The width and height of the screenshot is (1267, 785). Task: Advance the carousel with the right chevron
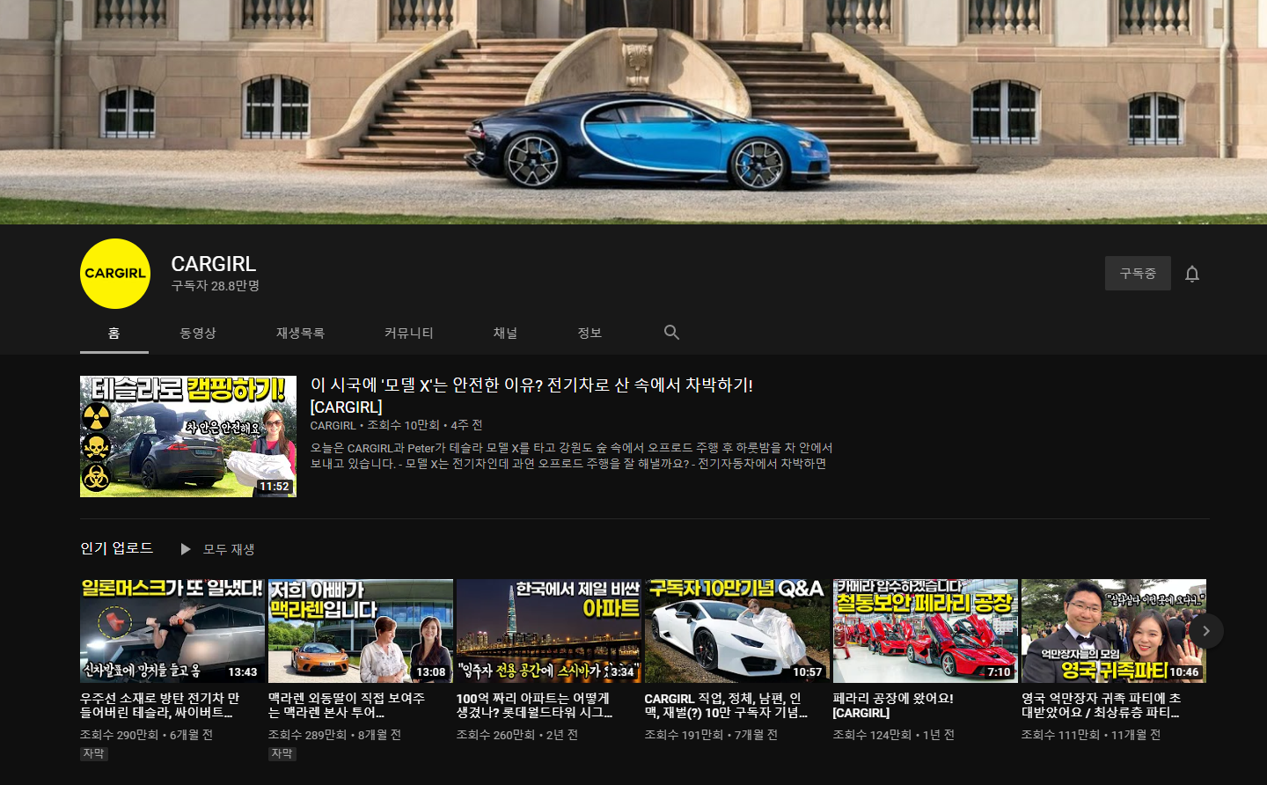coord(1206,631)
